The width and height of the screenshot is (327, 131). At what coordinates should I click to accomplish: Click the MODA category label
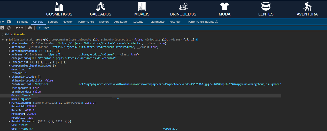pos(224,14)
